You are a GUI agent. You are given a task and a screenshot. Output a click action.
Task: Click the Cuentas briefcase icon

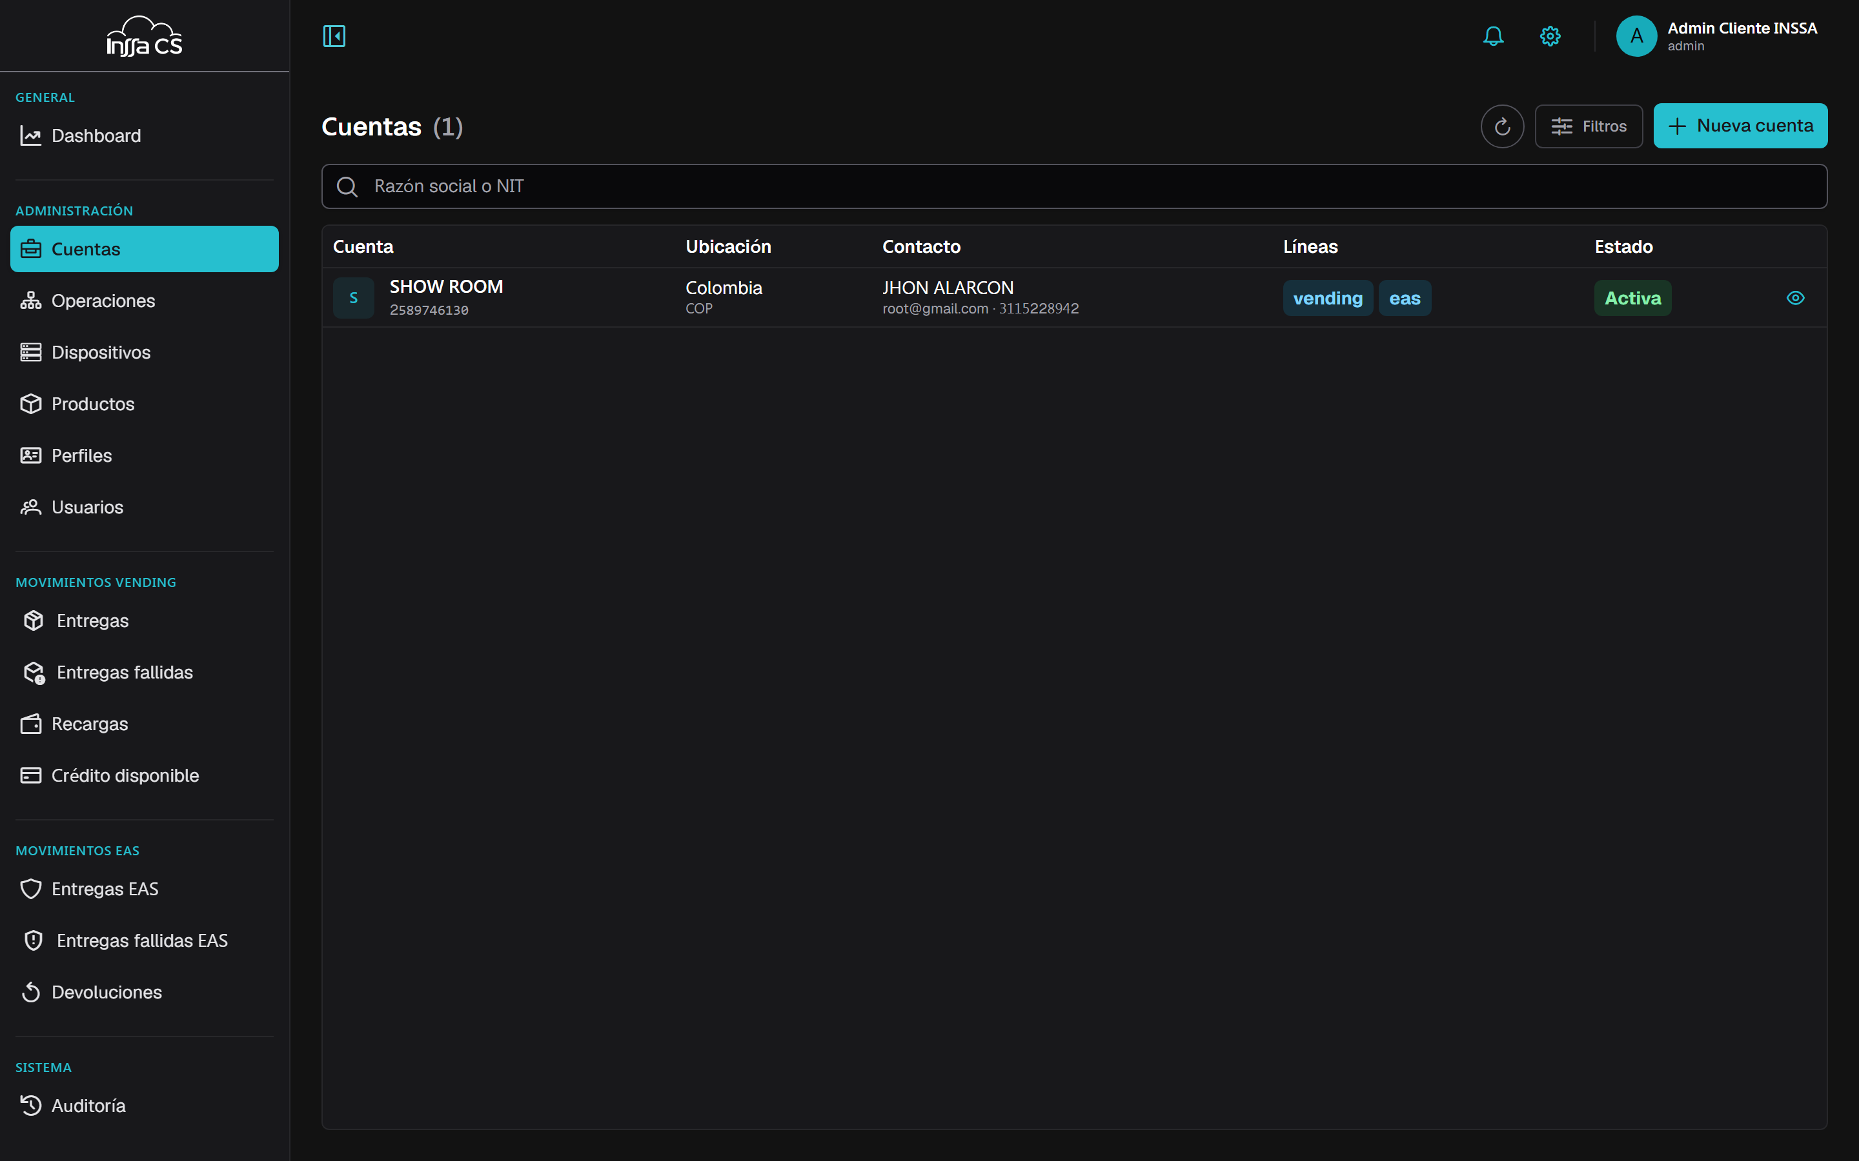tap(31, 249)
